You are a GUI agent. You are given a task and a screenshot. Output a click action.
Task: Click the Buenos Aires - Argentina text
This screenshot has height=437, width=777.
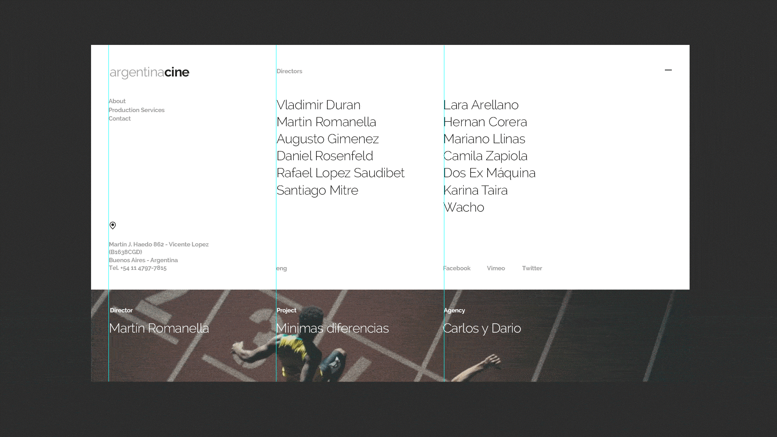coord(143,260)
